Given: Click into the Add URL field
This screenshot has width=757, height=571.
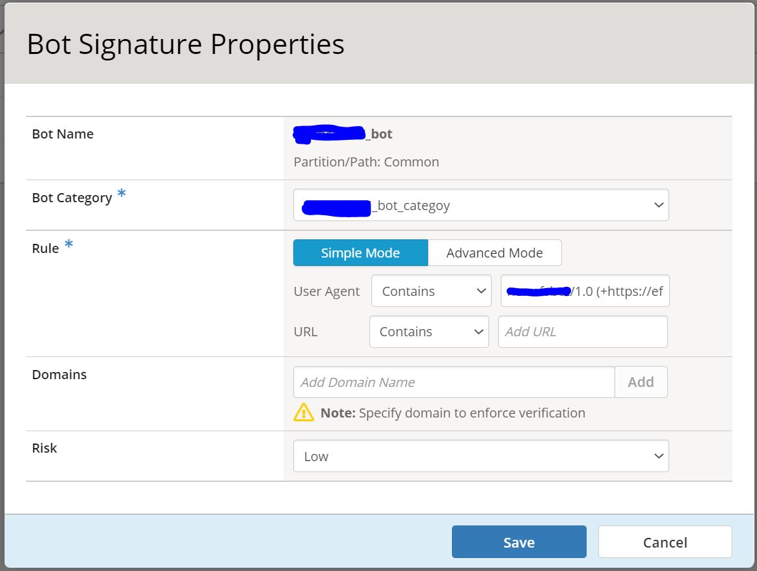Looking at the screenshot, I should coord(583,332).
